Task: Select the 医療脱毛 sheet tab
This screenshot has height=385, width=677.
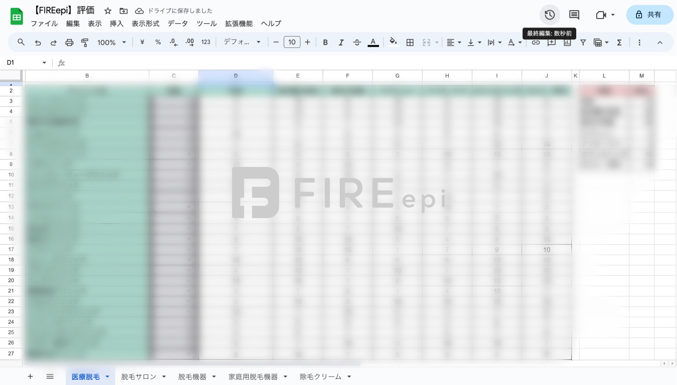Action: coord(86,377)
